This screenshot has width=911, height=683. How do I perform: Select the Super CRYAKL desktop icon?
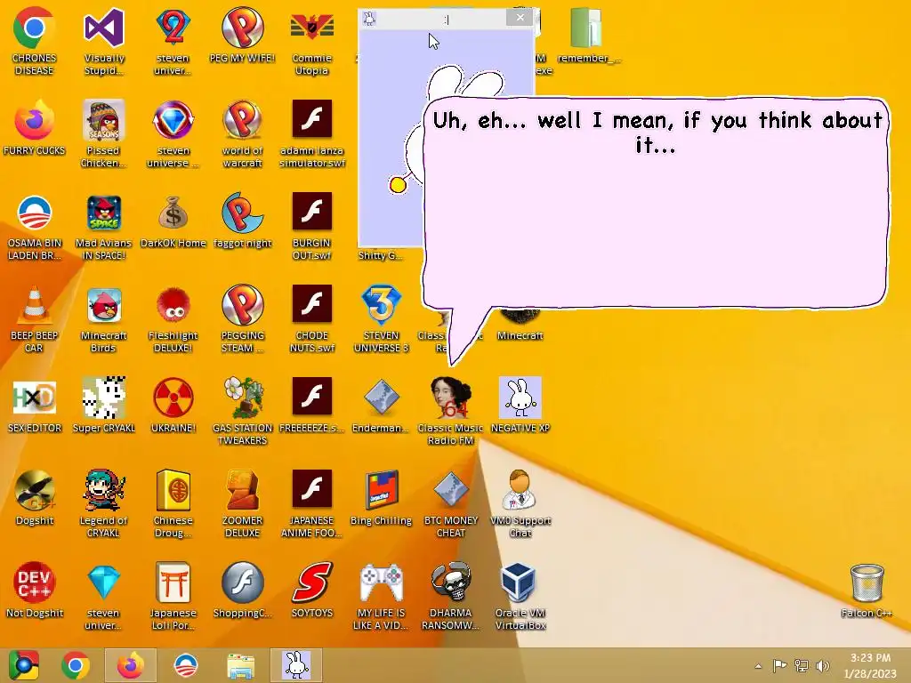[x=103, y=398]
